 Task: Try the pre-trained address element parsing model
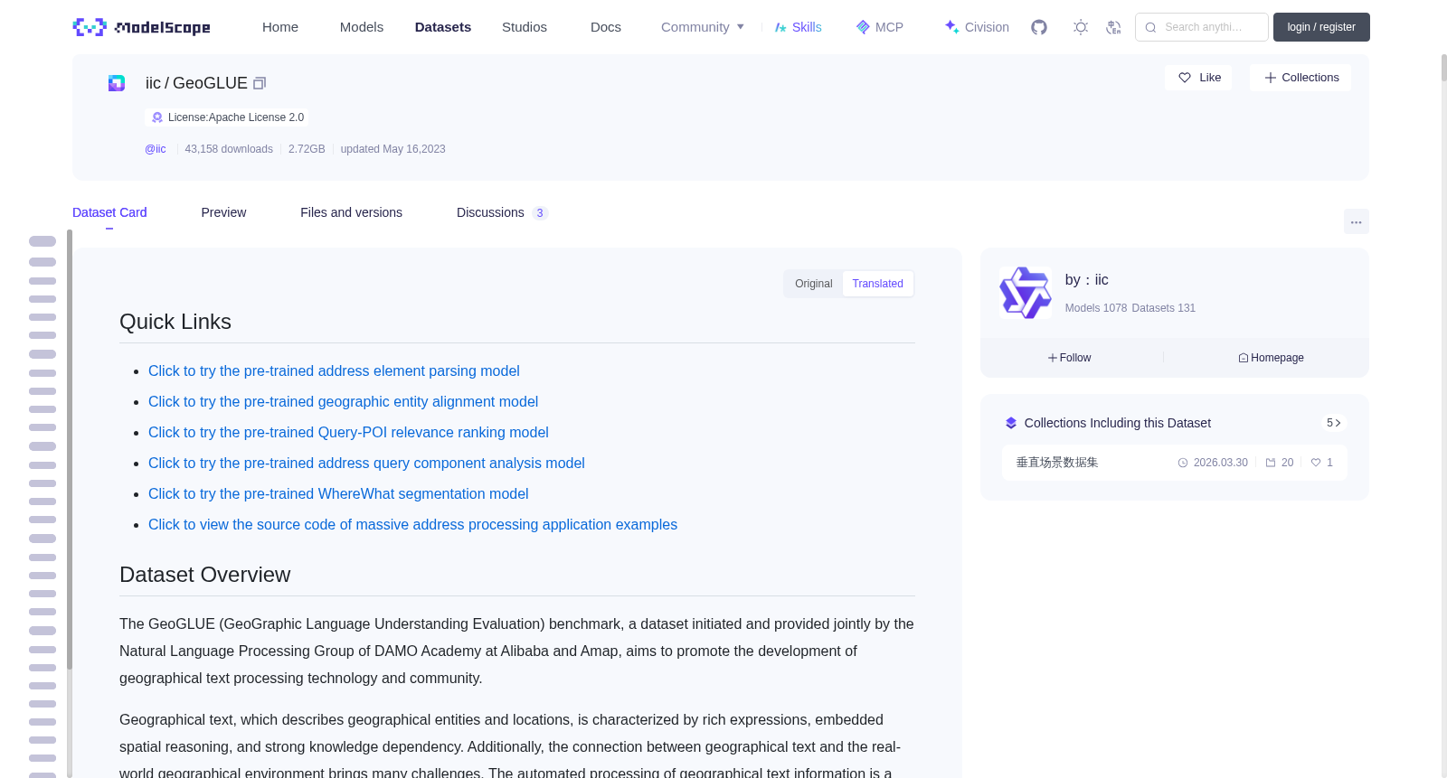(334, 371)
